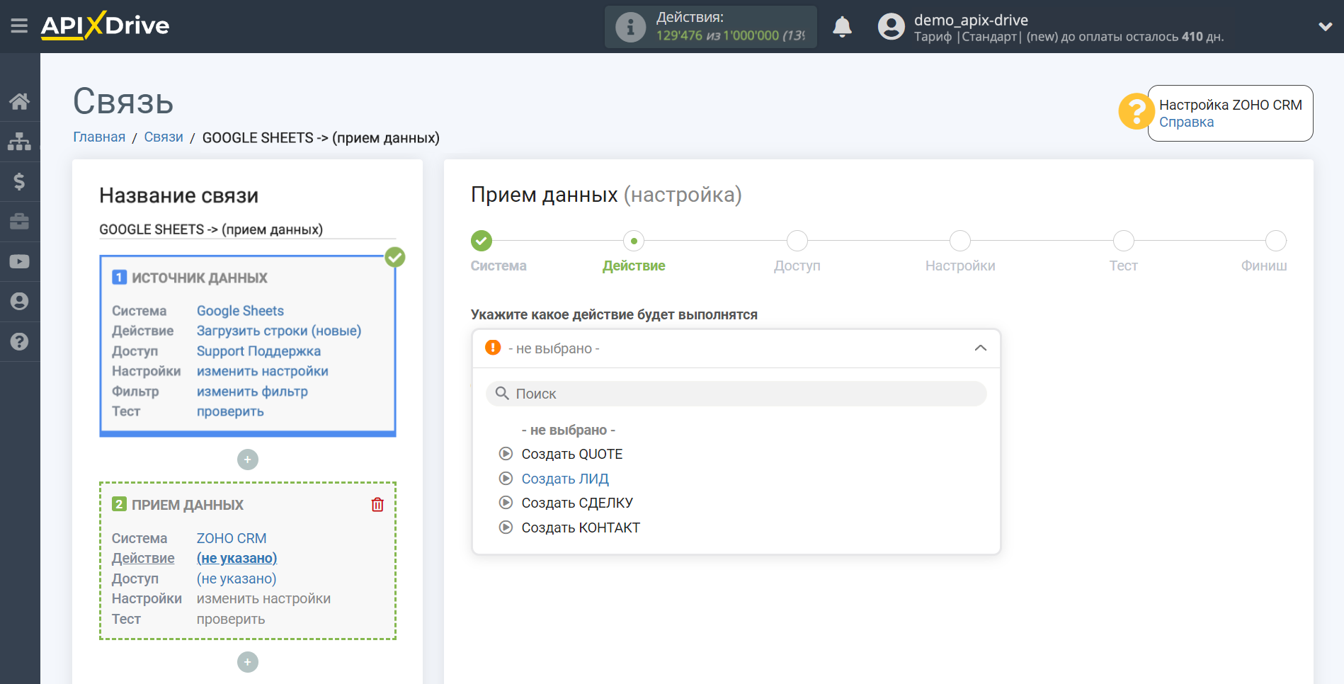Click the ApiX-Drive logo
1344x684 pixels.
pos(105,25)
